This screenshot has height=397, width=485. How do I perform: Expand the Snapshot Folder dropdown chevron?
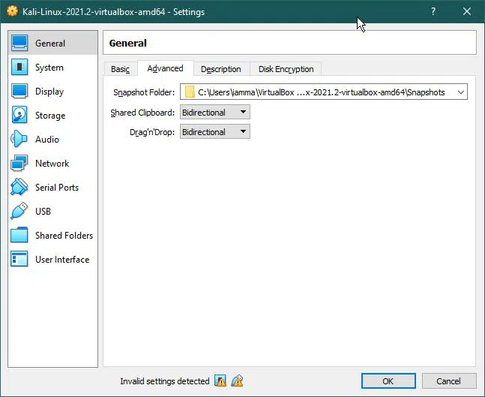[460, 92]
